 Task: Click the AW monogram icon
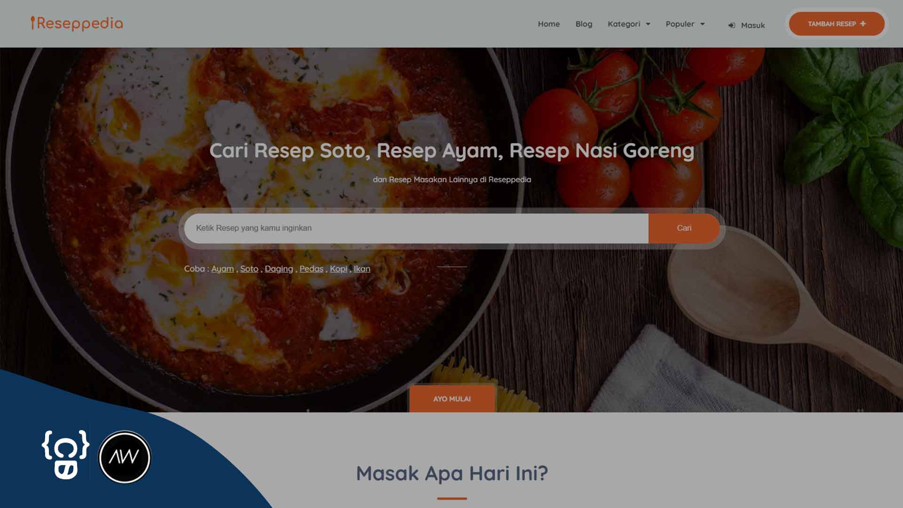(x=123, y=457)
